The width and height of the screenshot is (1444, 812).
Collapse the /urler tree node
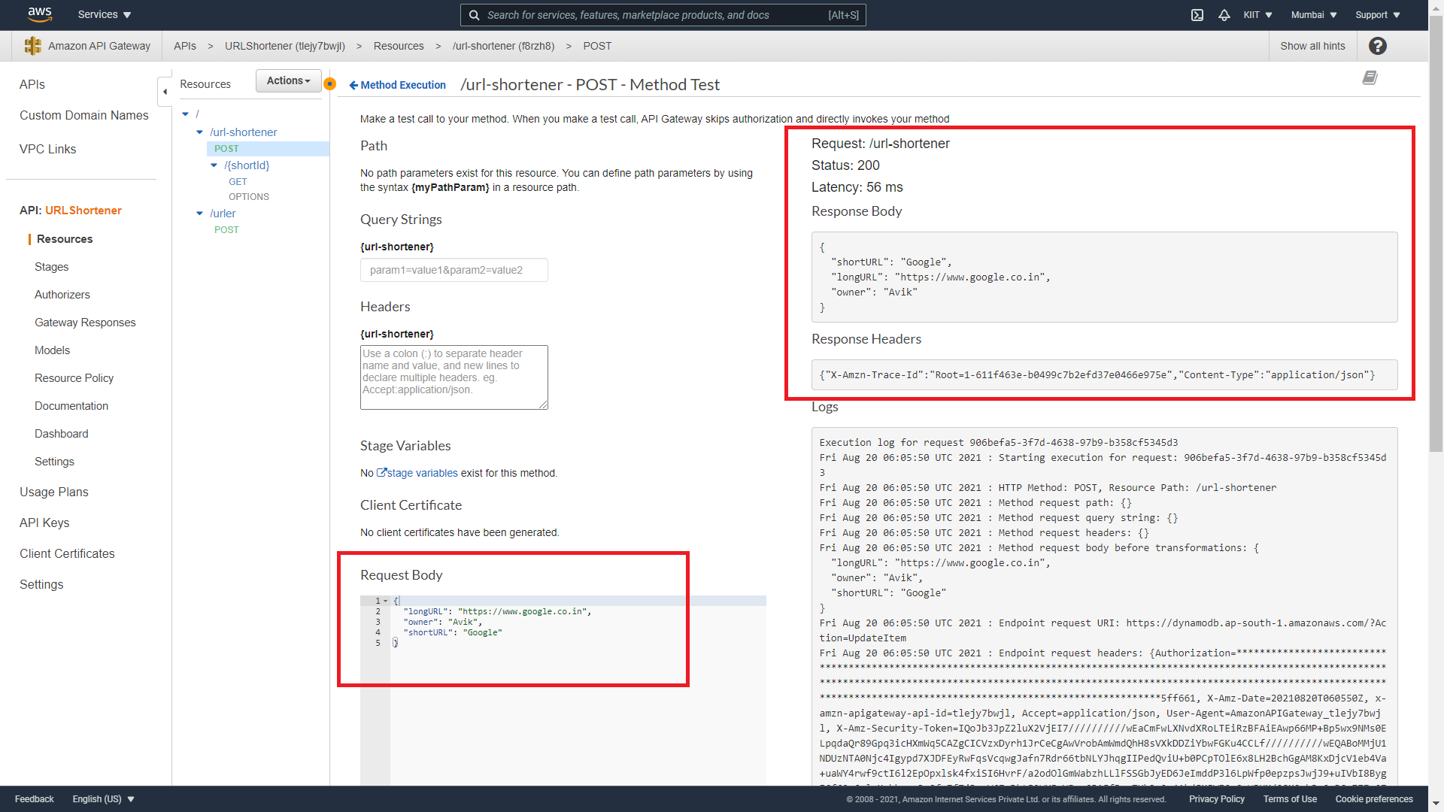pos(199,214)
